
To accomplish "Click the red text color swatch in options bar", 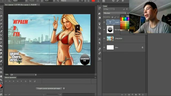I will coord(93,1).
